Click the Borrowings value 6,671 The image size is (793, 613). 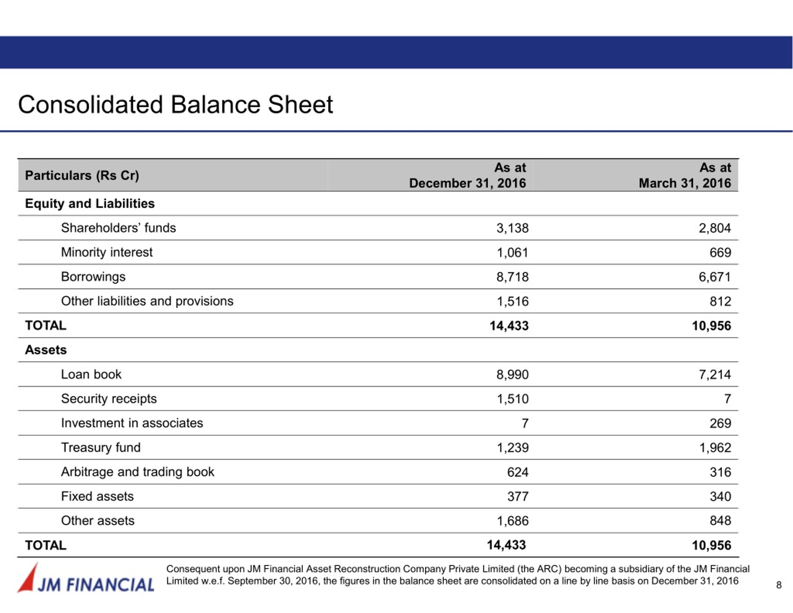pyautogui.click(x=715, y=277)
